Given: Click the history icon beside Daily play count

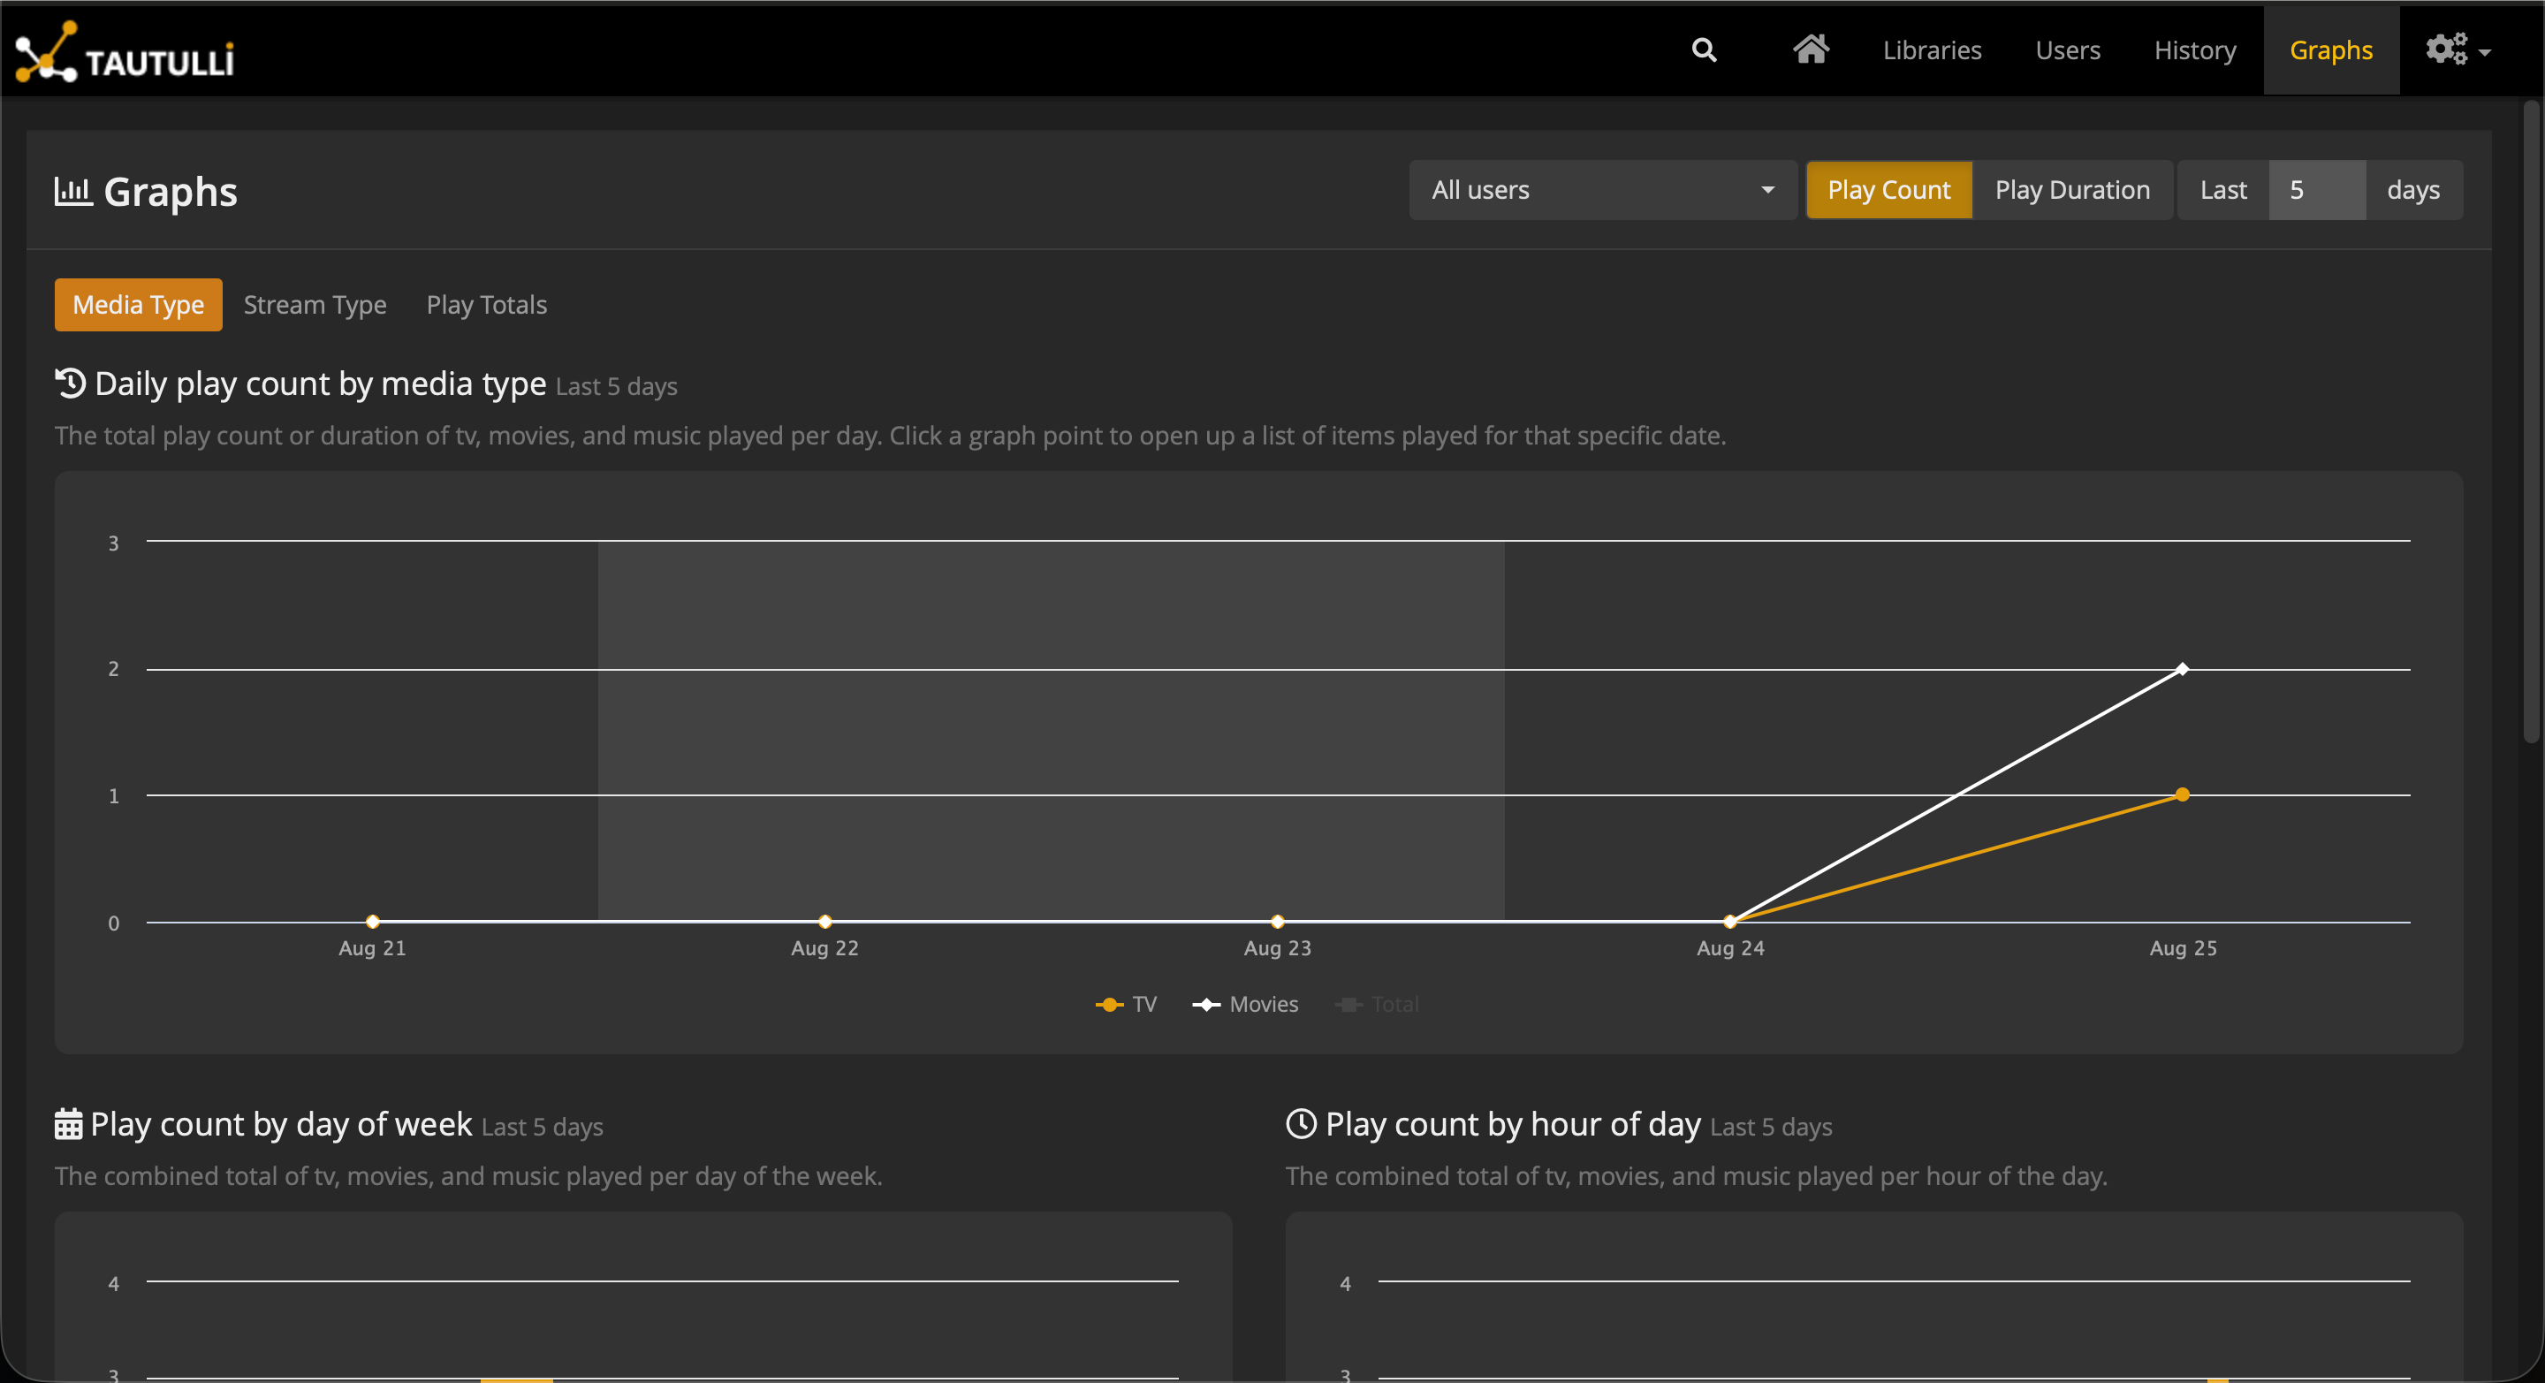Looking at the screenshot, I should click(x=70, y=383).
